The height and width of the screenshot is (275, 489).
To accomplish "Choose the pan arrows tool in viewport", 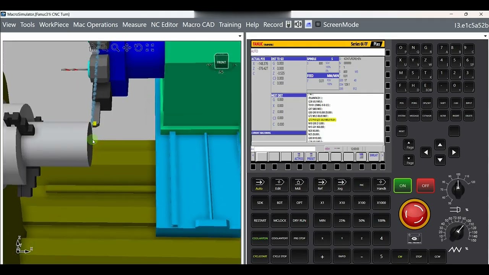I will [127, 48].
